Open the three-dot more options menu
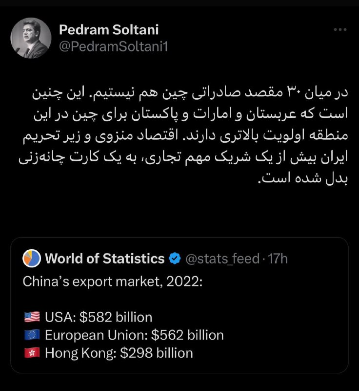The image size is (359, 391). coord(339,29)
